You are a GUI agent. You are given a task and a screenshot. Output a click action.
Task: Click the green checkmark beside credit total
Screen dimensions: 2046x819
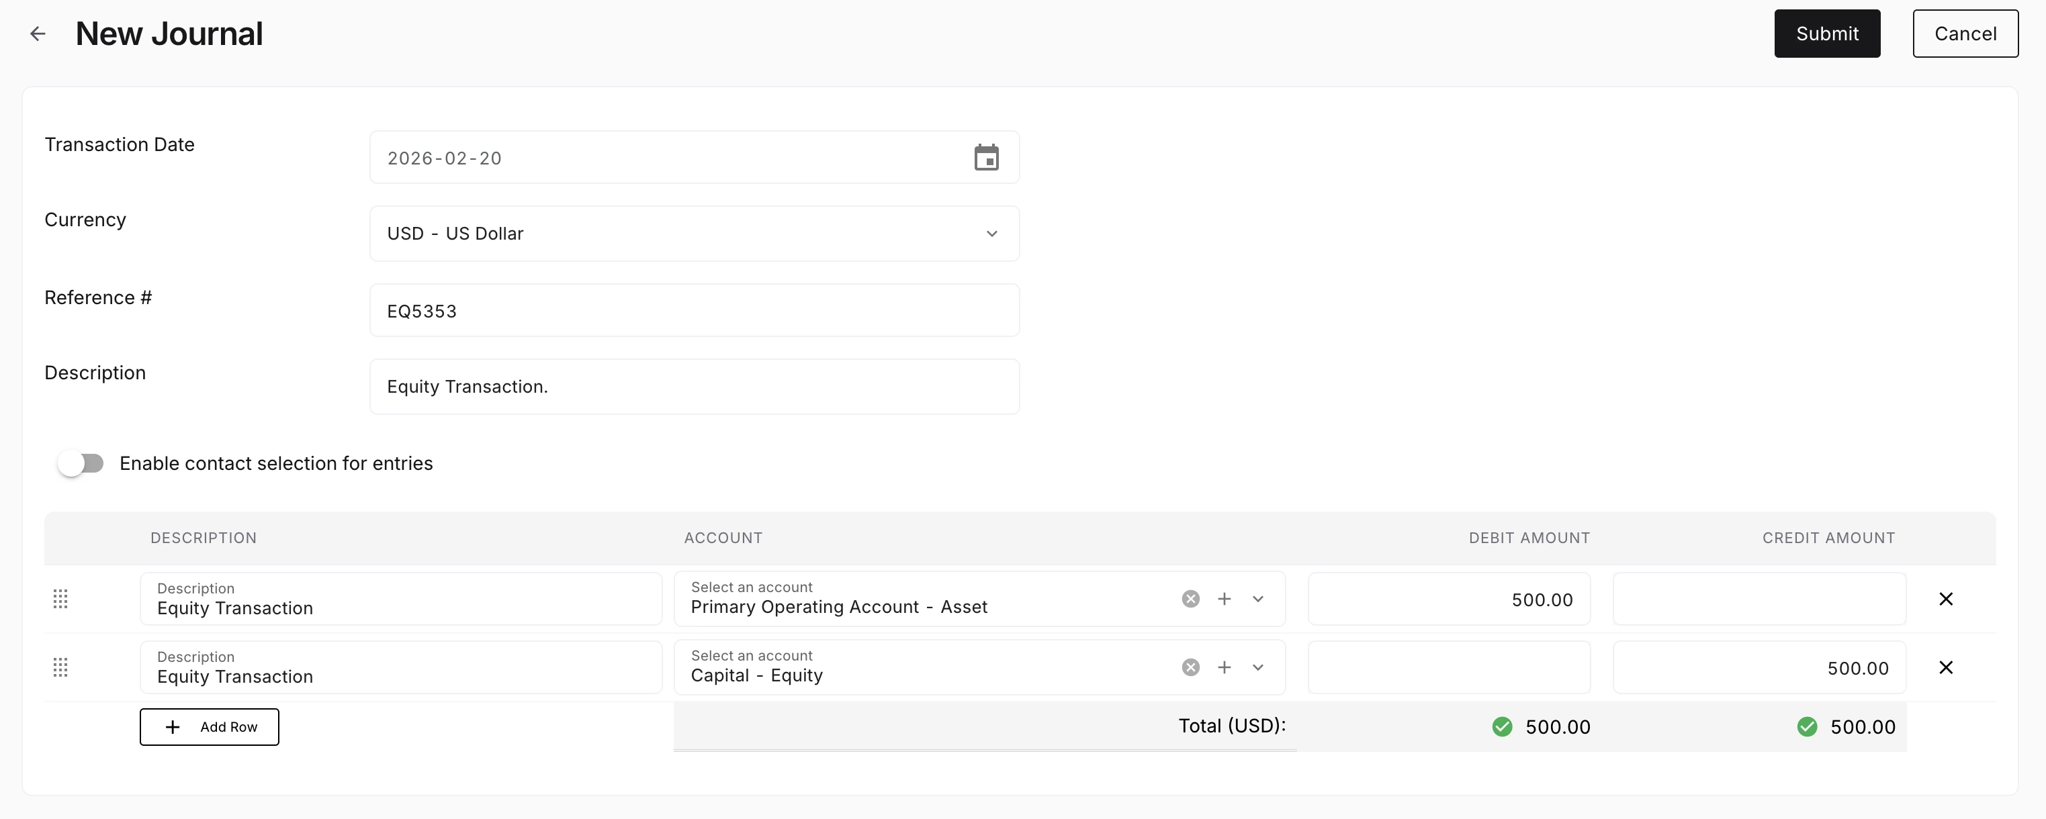point(1808,726)
